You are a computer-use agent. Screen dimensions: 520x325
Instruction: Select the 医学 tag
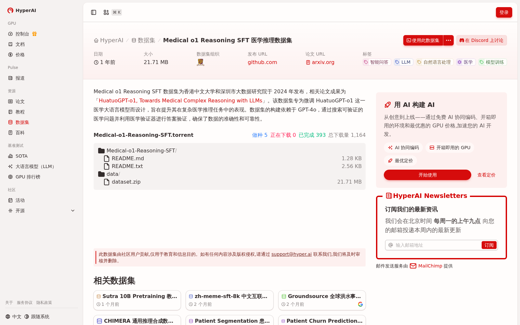466,62
